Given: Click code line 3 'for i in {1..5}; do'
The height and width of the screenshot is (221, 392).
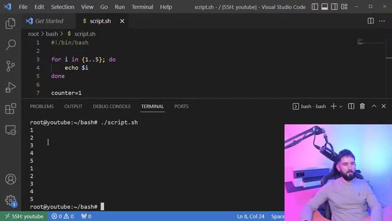Looking at the screenshot, I should [83, 60].
